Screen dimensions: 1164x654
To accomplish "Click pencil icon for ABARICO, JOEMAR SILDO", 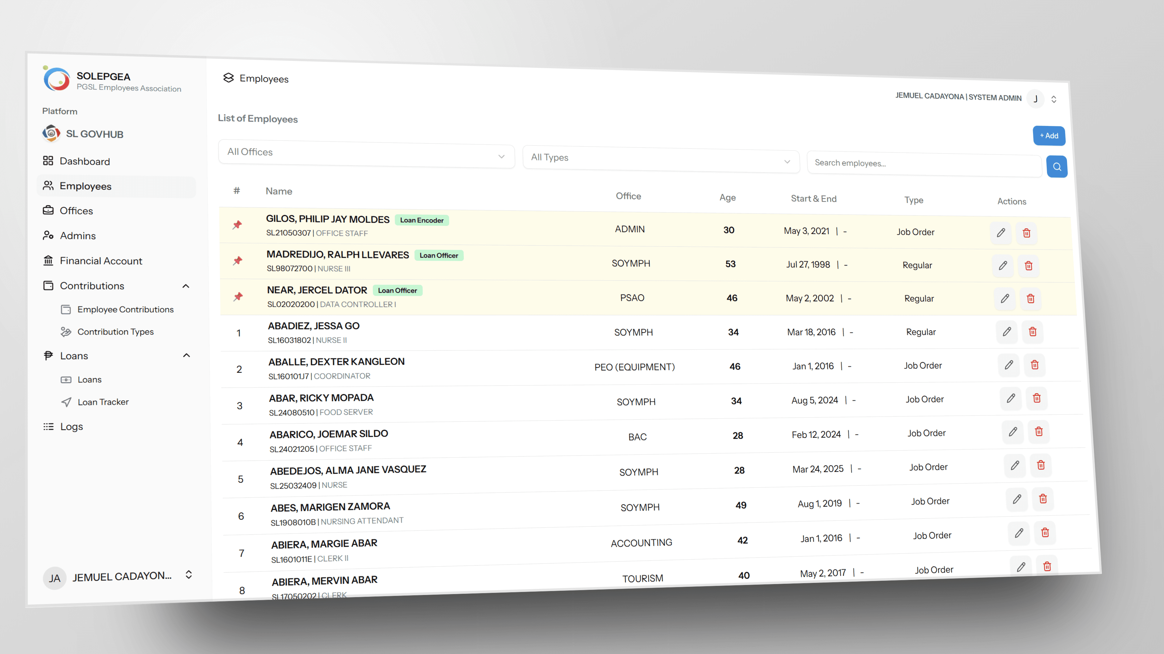I will 1013,431.
